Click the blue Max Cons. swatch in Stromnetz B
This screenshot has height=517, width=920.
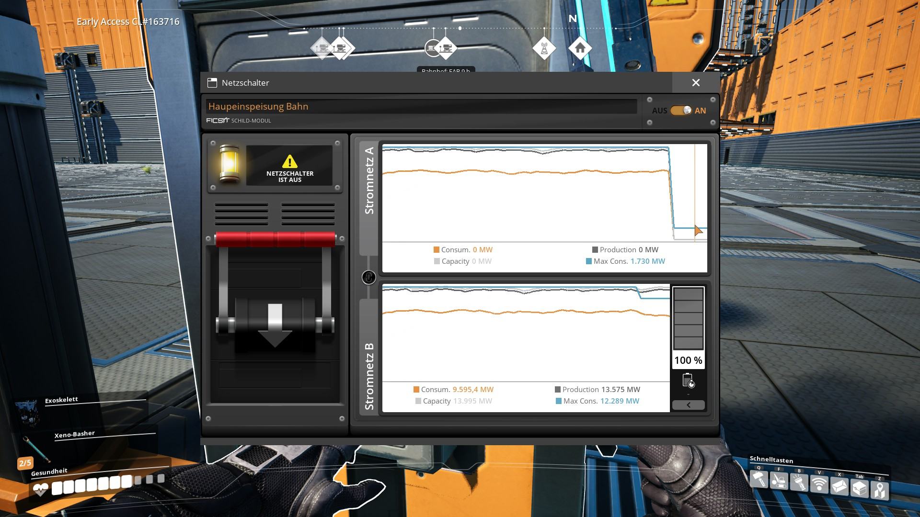click(x=559, y=401)
